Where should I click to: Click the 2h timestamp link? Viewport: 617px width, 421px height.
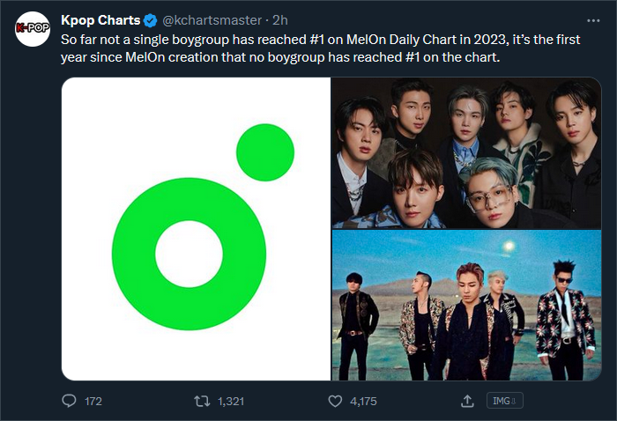click(280, 20)
